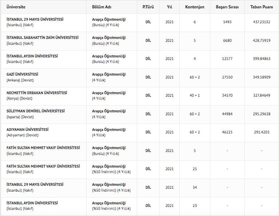Sort by the Bölüm Adı column header
The image size is (279, 216).
point(101,7)
